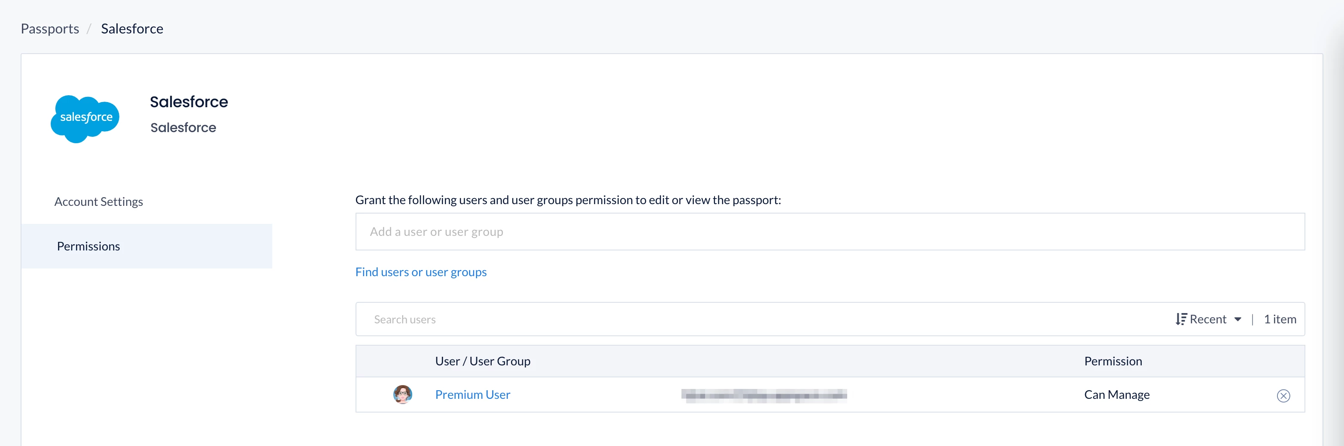Viewport: 1344px width, 446px height.
Task: Select the Permissions tab
Action: pos(88,247)
